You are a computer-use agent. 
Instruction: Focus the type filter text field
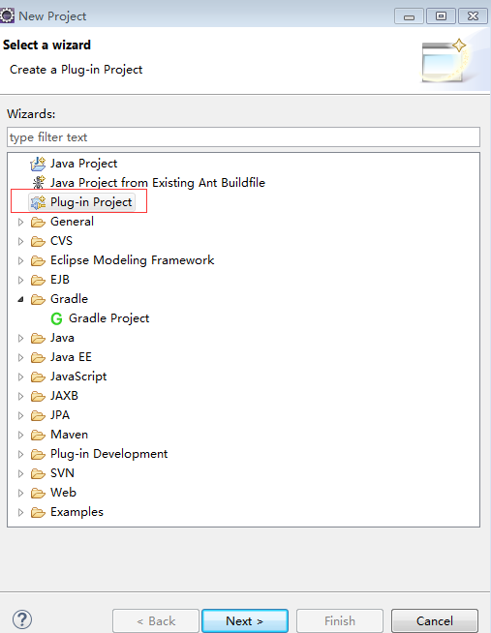[243, 137]
